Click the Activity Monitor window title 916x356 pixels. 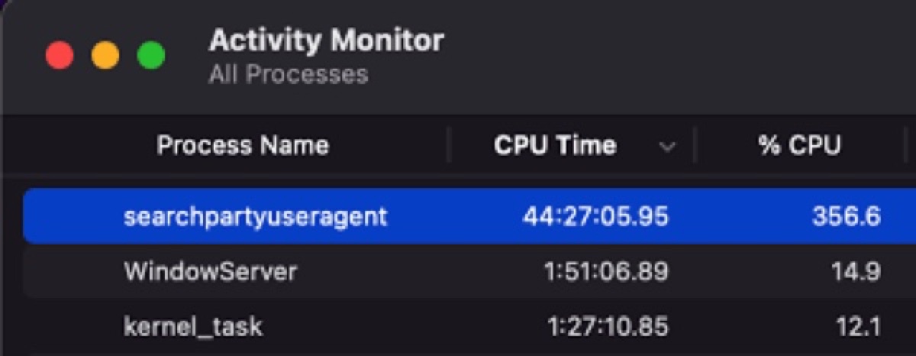pos(326,40)
